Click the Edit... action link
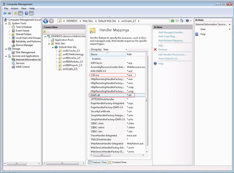This screenshot has width=234, height=173. (161, 45)
